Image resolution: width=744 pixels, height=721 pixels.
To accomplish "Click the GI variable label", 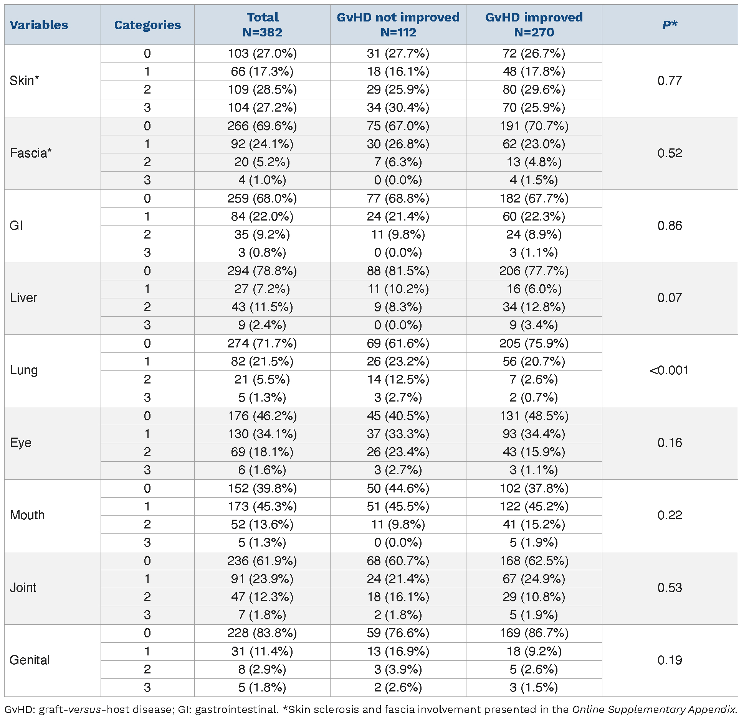I will coord(16,226).
